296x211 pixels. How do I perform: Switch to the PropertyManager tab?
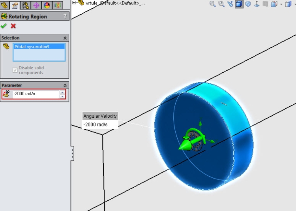(15, 5)
